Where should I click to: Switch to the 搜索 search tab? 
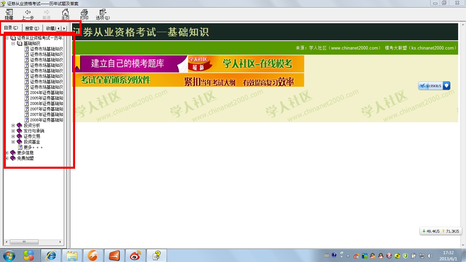click(32, 28)
